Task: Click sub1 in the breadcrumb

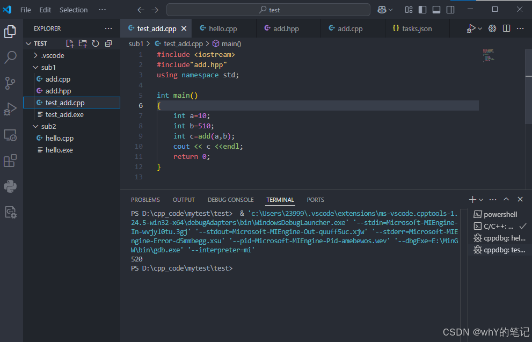Action: point(136,43)
